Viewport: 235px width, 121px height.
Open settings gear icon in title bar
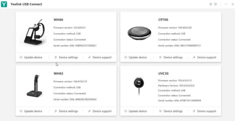211,4
